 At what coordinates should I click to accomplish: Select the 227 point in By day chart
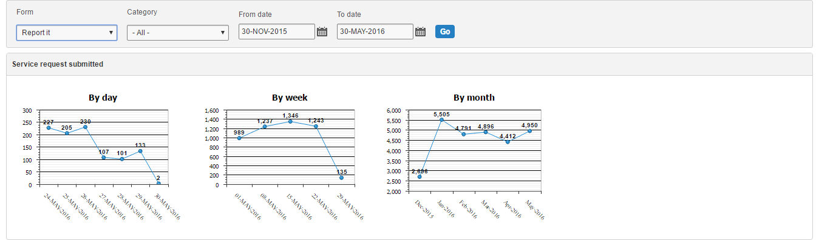49,128
